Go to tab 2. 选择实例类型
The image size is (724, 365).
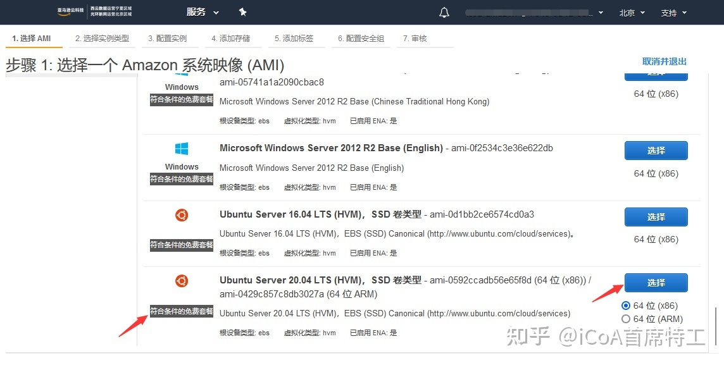click(x=103, y=39)
